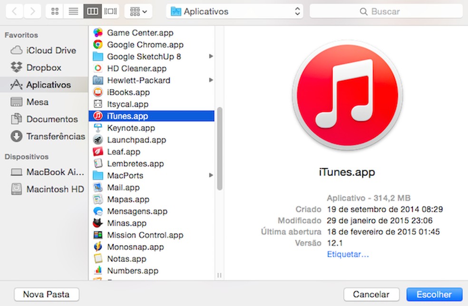The width and height of the screenshot is (468, 306).
Task: Click the '19 de setembro de 2014 08:29' date
Action: point(385,210)
